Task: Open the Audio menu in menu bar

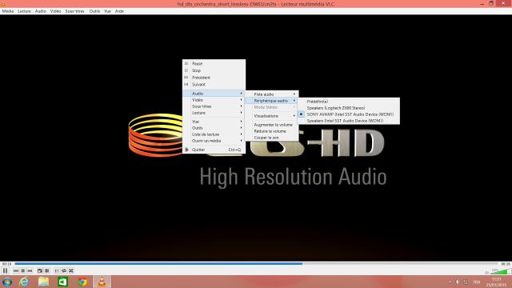Action: (x=41, y=11)
